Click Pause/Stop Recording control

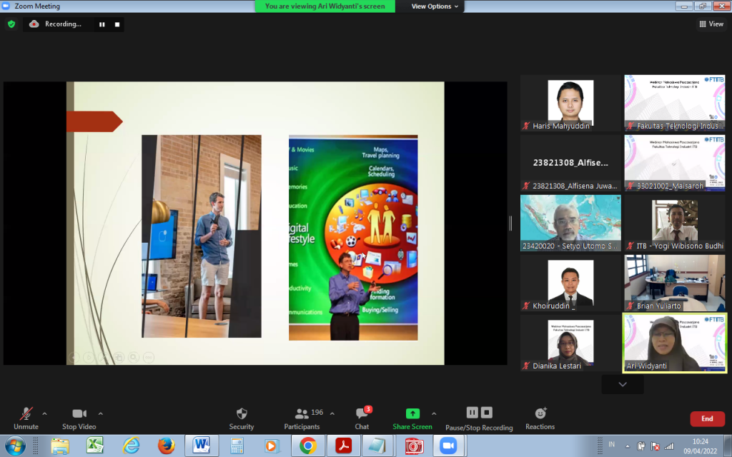tap(479, 418)
